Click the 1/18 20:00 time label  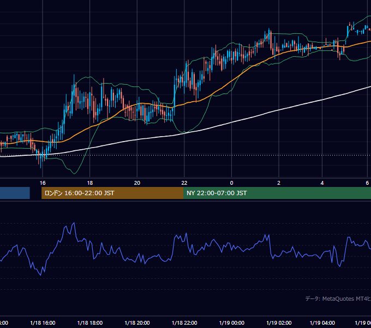coord(137,323)
